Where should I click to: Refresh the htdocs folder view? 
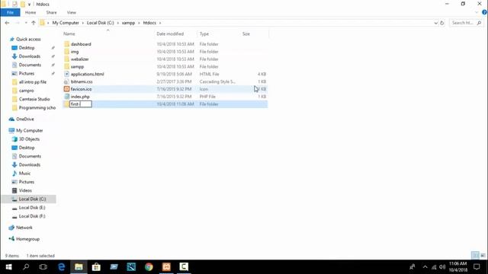pyautogui.click(x=442, y=23)
